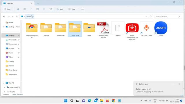Open the View dropdown

tap(73, 9)
